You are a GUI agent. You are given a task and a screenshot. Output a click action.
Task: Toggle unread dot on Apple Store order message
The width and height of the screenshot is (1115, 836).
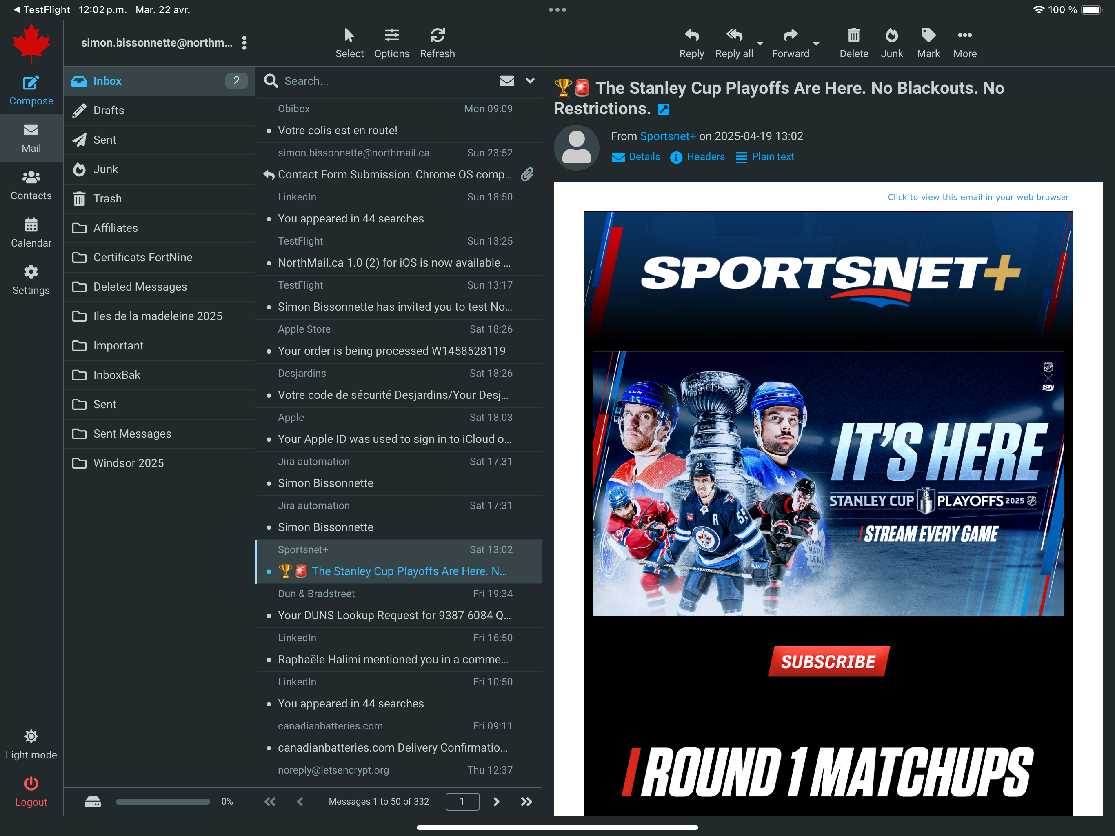(269, 351)
